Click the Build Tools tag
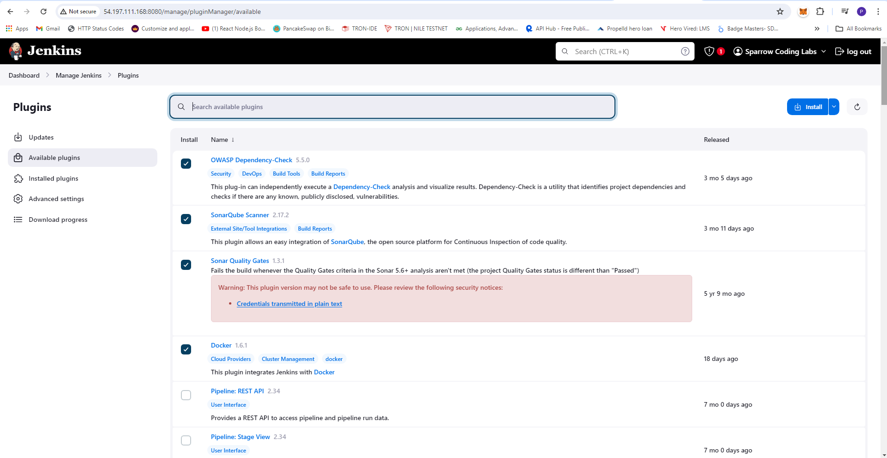Viewport: 887px width, 458px height. tap(286, 174)
